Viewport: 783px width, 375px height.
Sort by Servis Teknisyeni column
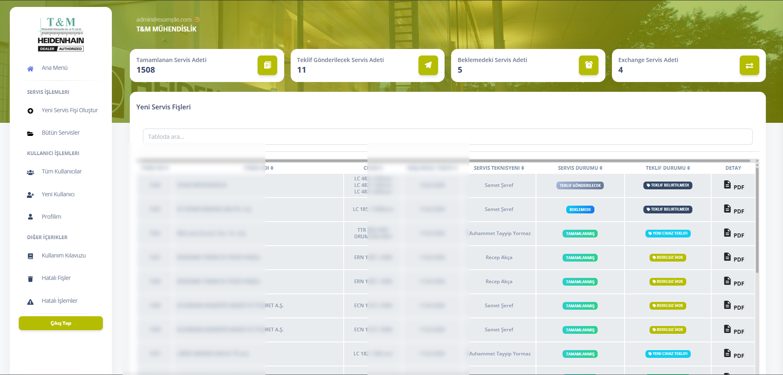498,168
